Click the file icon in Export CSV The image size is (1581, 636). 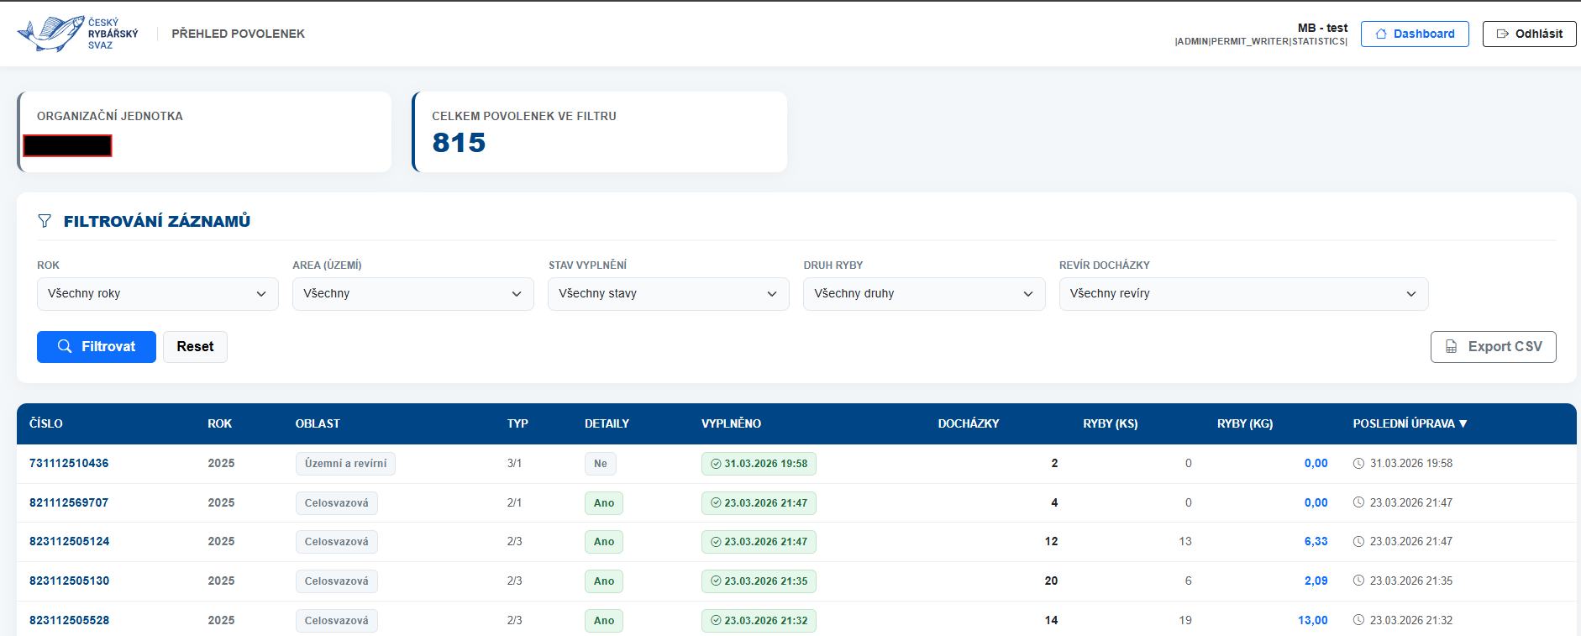(x=1451, y=347)
